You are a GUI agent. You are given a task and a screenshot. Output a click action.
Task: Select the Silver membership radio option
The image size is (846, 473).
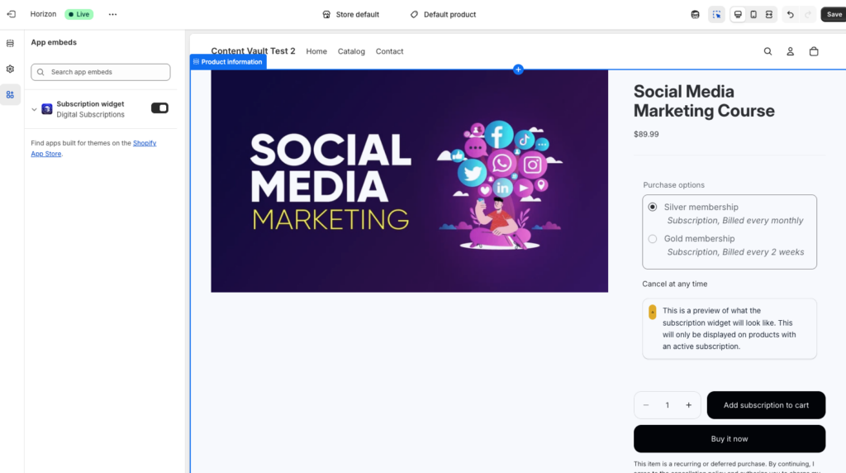pos(653,207)
